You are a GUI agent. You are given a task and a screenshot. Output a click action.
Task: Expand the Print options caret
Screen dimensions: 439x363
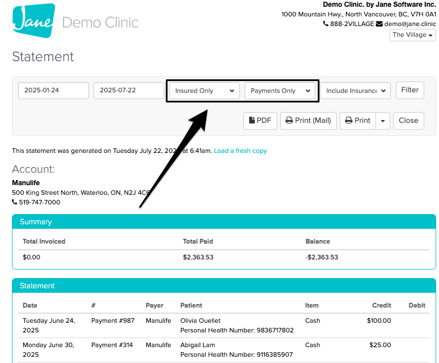pyautogui.click(x=383, y=121)
